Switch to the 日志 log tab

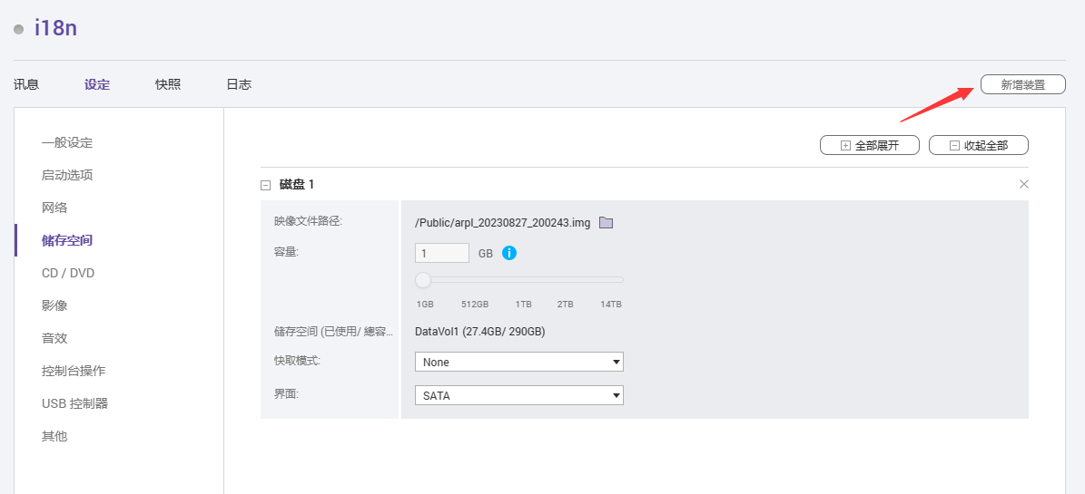tap(239, 84)
